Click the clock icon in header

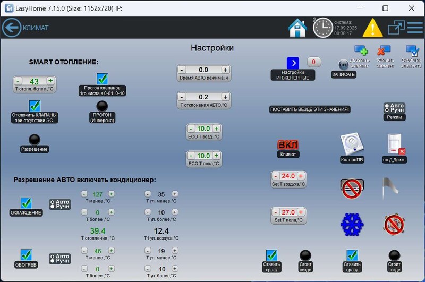[322, 28]
